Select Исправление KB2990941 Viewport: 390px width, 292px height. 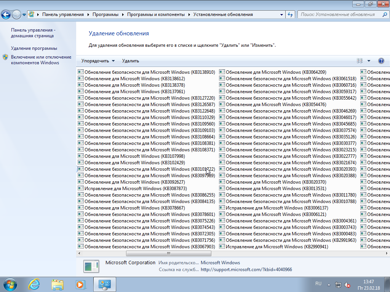(273, 246)
